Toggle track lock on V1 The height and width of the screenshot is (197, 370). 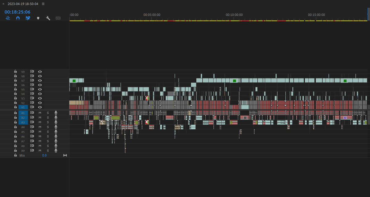15,107
